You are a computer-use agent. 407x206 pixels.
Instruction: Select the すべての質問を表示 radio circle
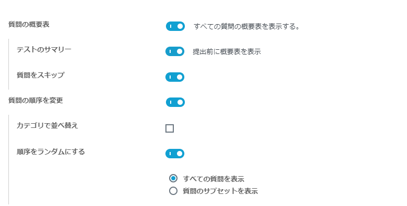point(173,178)
